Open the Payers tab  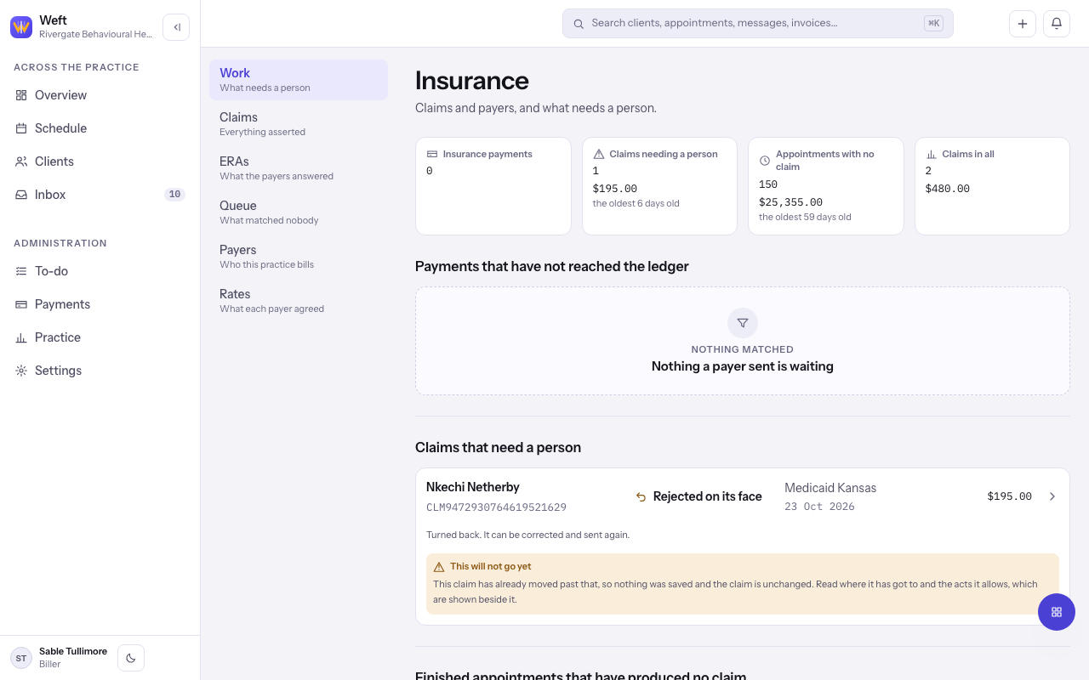(299, 257)
